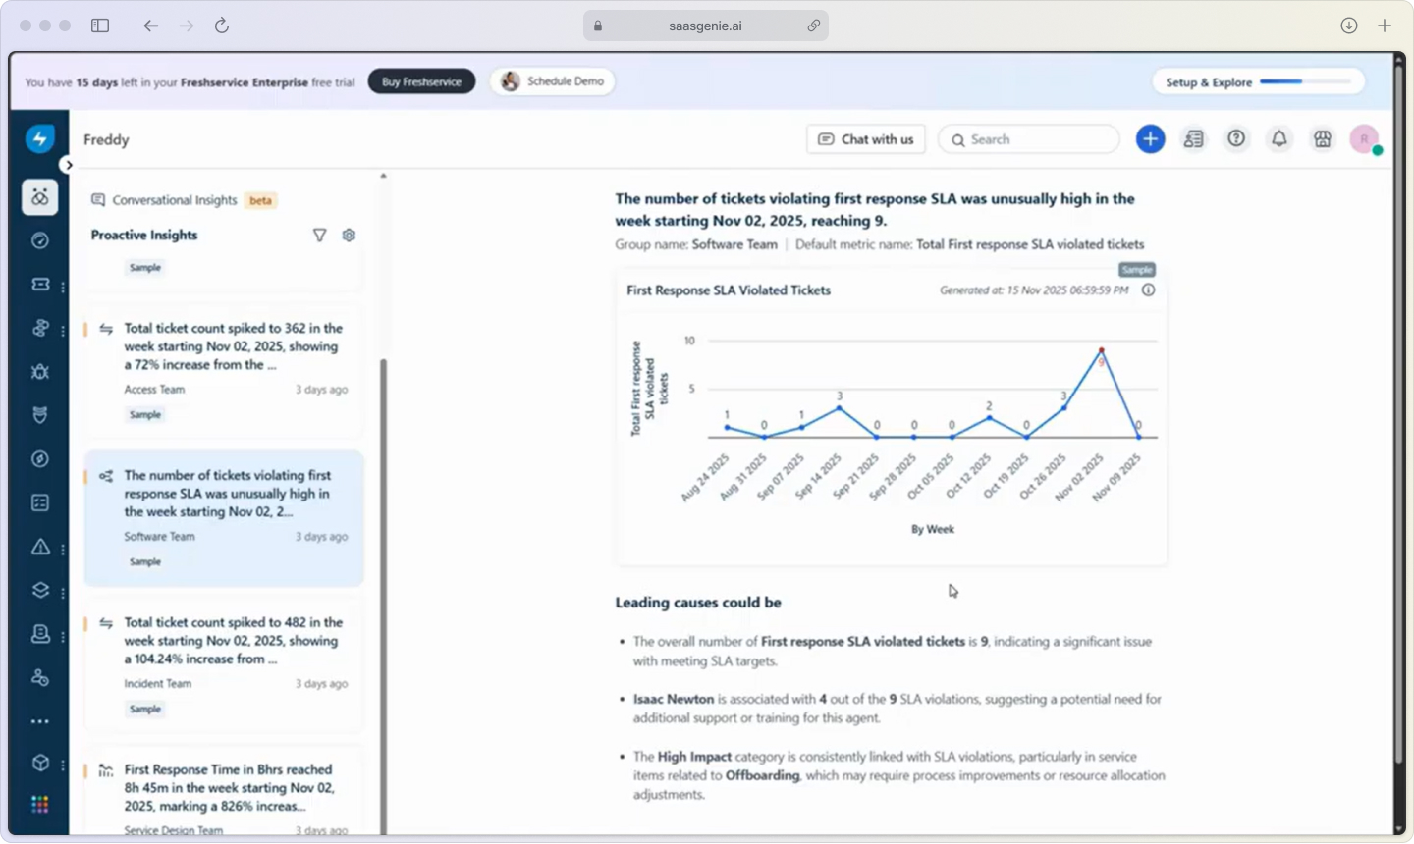Open the marketplace storefront icon
1414x844 pixels.
click(1323, 139)
